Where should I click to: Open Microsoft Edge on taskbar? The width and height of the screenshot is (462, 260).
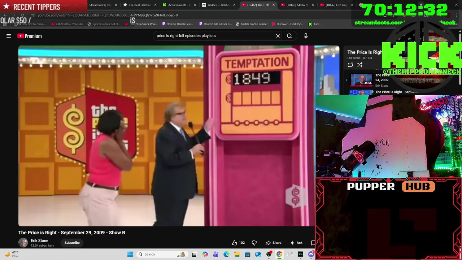(x=226, y=254)
